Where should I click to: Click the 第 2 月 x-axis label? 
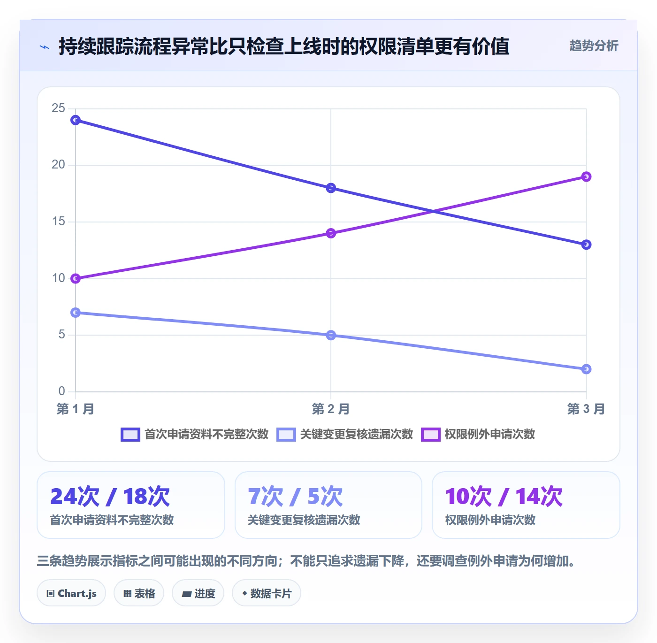pyautogui.click(x=331, y=409)
